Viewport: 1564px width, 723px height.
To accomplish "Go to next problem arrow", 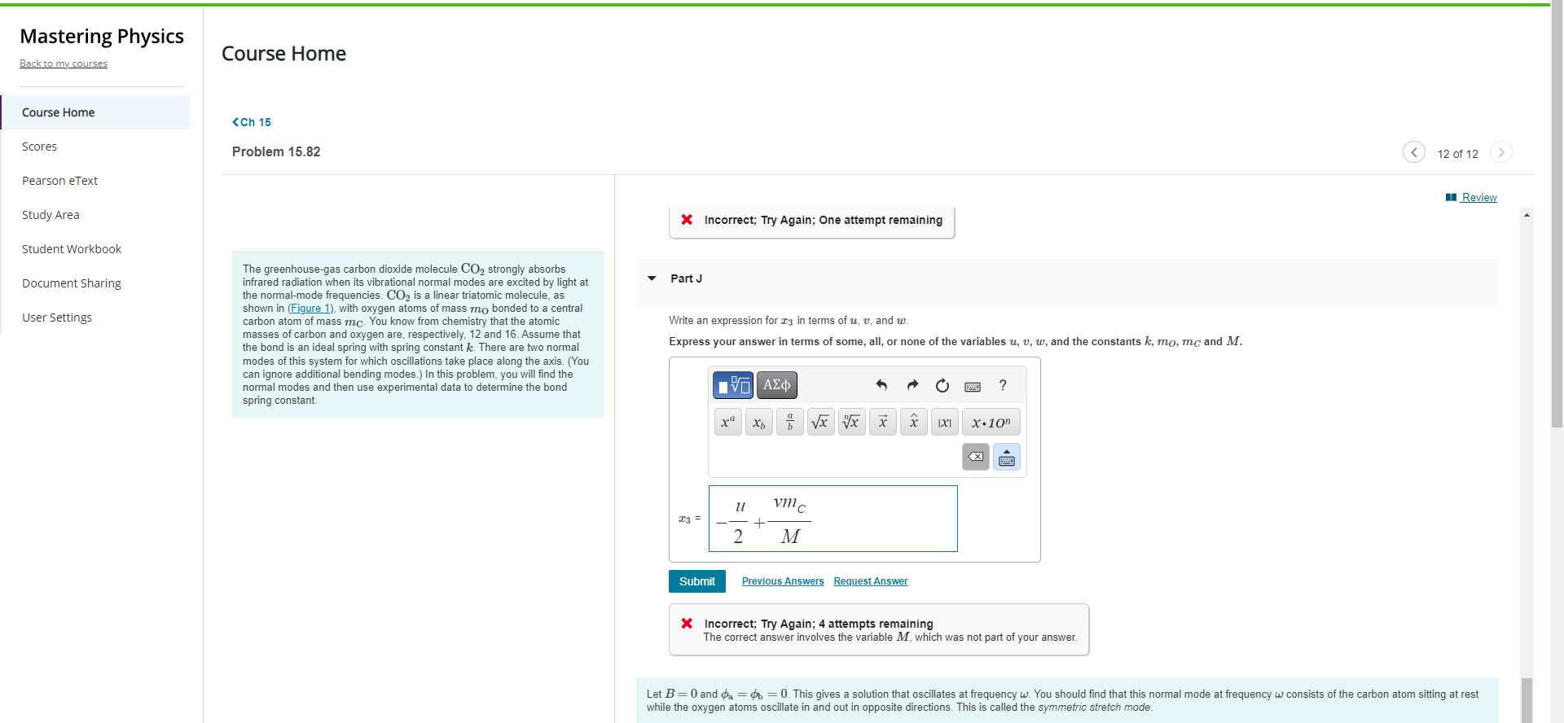I will (x=1501, y=152).
